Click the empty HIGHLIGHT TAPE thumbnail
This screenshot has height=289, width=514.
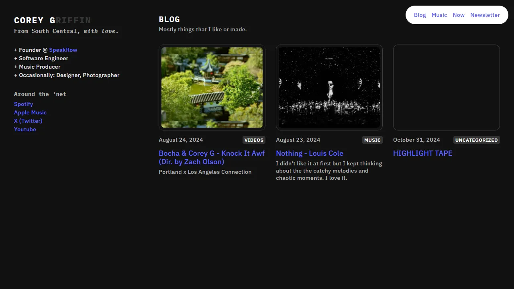click(x=446, y=88)
